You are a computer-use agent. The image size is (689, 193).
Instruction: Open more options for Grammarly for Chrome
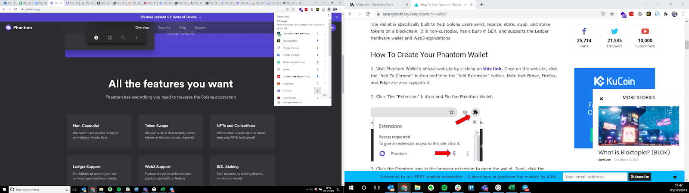click(325, 62)
